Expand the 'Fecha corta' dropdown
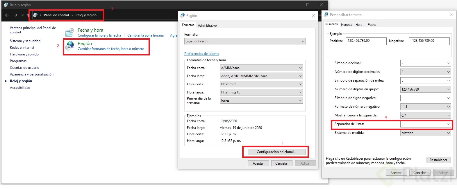 261,68
